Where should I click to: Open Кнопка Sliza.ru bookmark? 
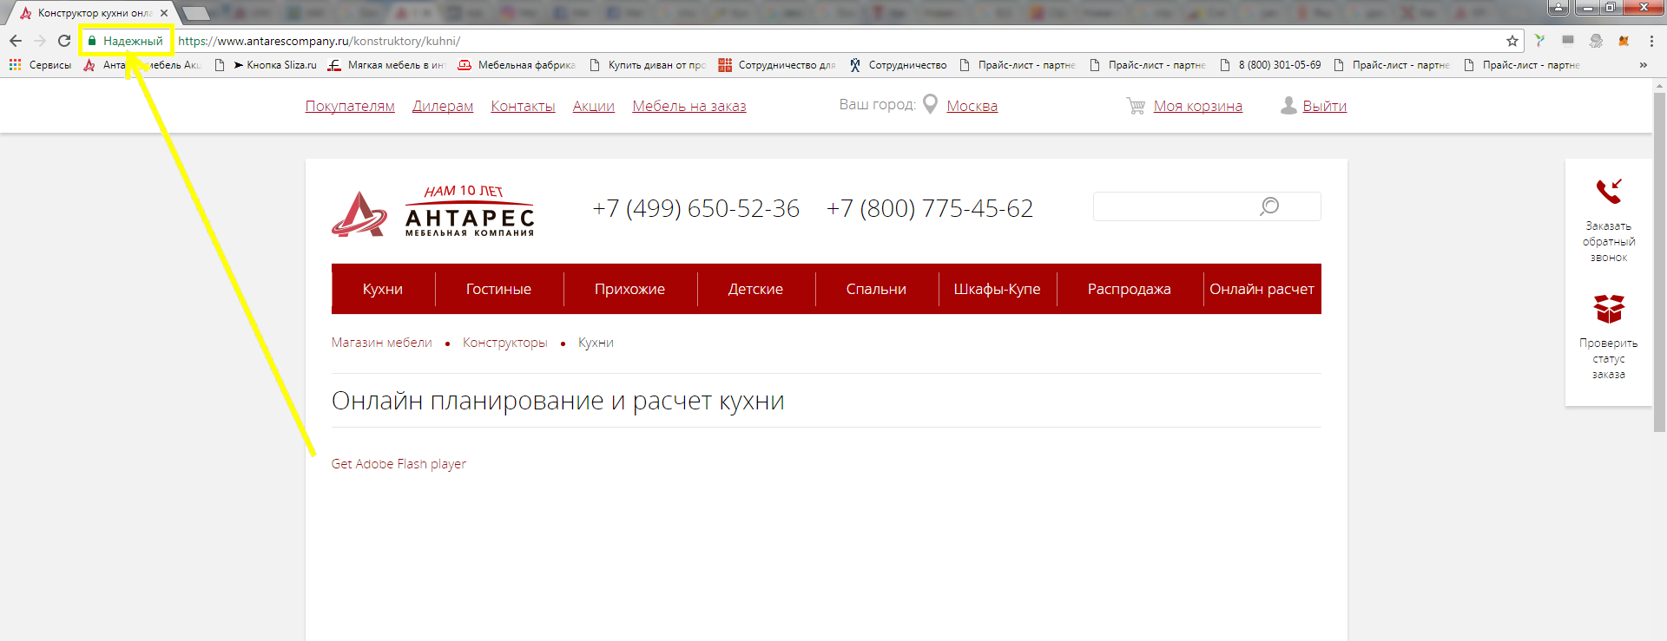[x=274, y=65]
